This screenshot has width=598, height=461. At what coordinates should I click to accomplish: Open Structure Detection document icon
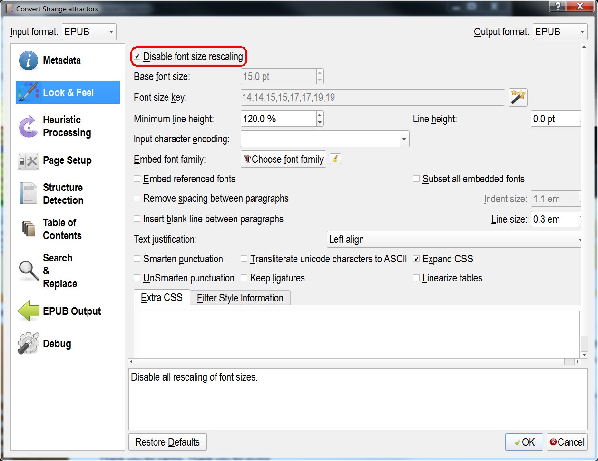(28, 193)
